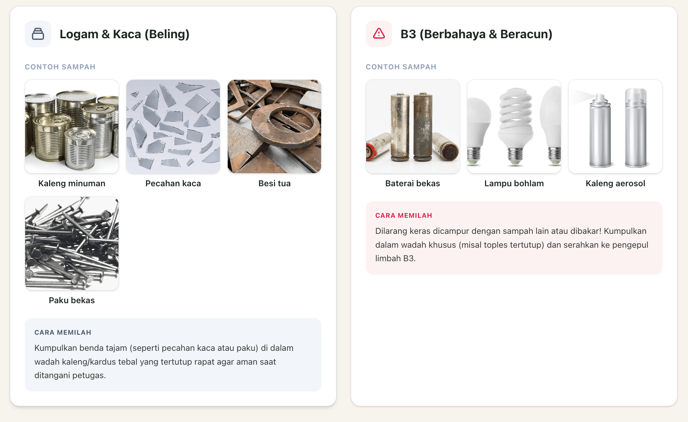Click the Lampu bohlam caption
The width and height of the screenshot is (688, 422).
(514, 183)
